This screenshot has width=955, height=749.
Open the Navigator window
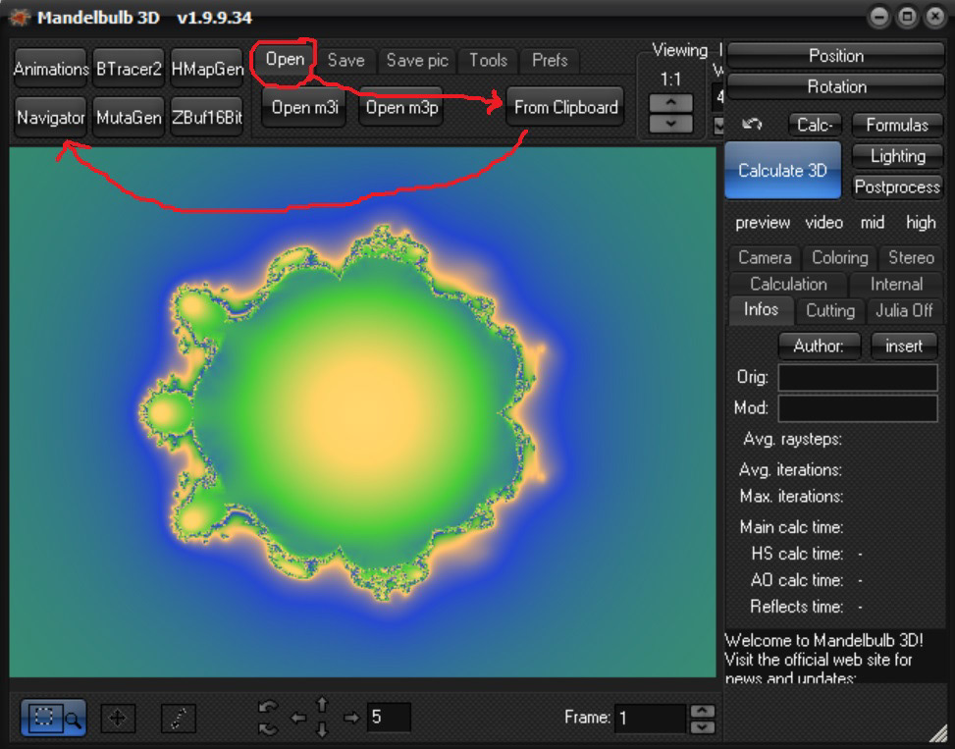[x=51, y=117]
